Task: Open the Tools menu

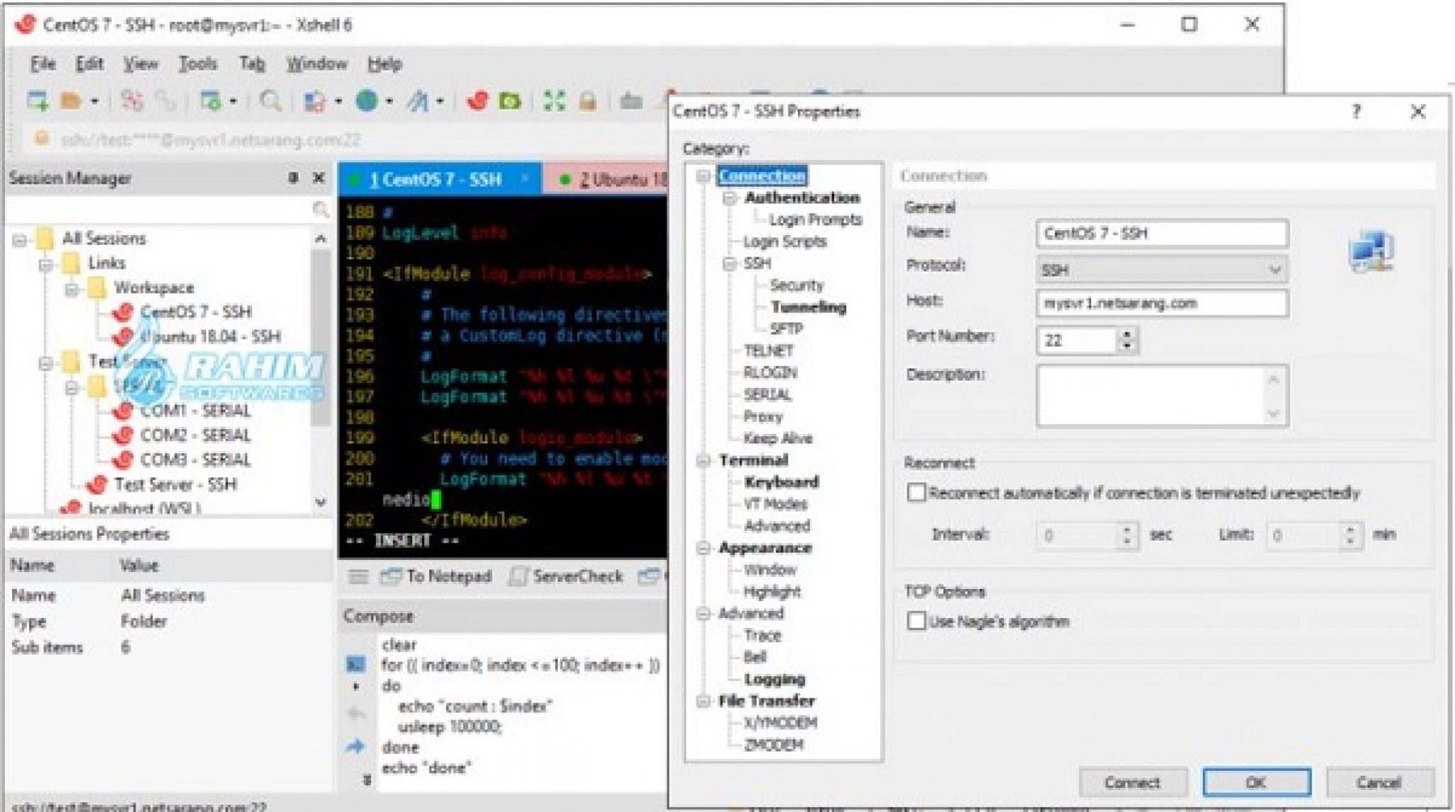Action: coord(199,64)
